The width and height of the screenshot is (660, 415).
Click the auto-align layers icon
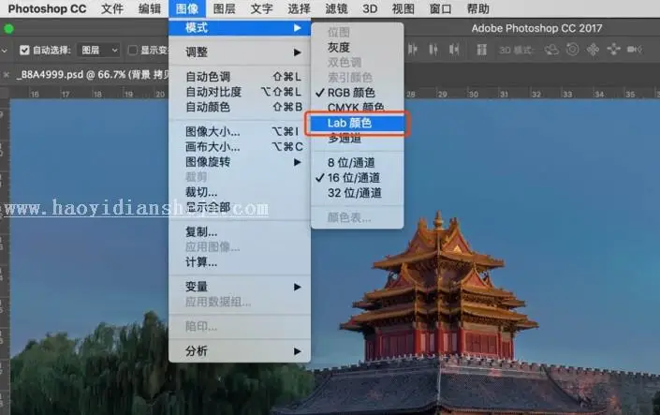(481, 50)
